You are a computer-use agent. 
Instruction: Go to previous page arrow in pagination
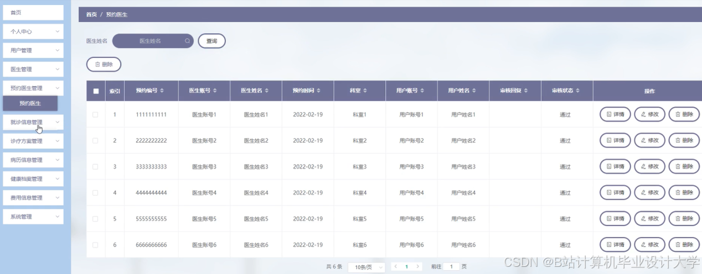pos(396,267)
